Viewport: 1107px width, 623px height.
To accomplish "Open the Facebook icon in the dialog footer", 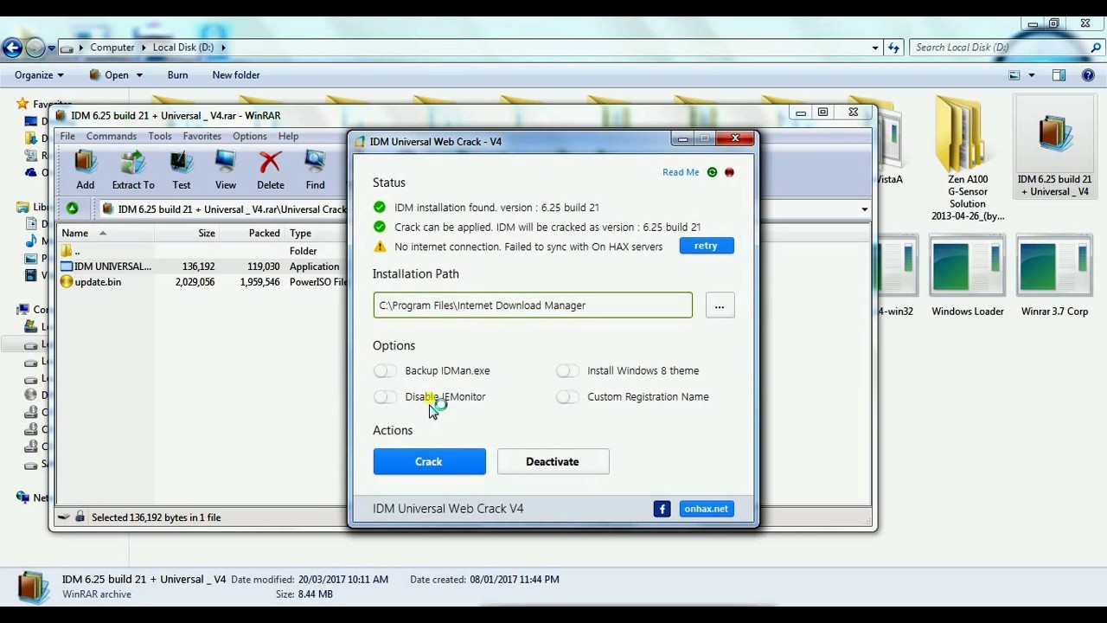I will pyautogui.click(x=662, y=509).
